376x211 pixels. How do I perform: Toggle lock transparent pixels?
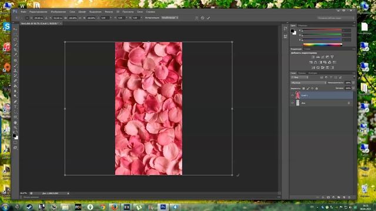point(304,89)
